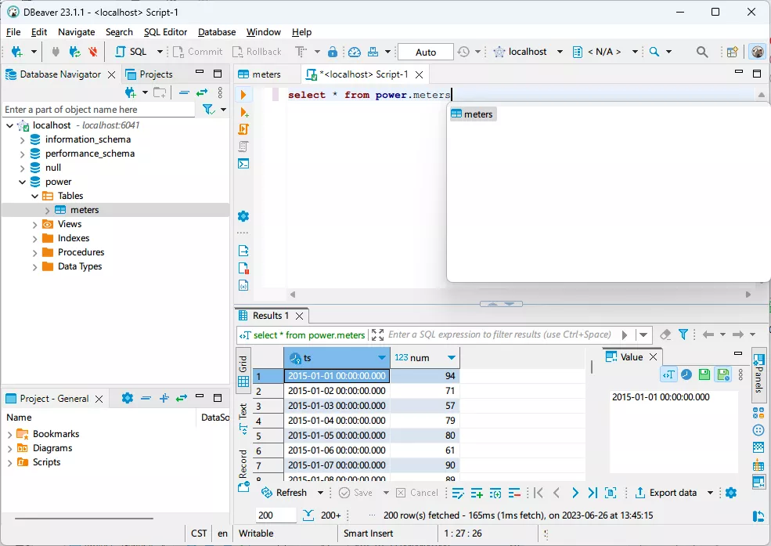Switch result view to Text mode
Image resolution: width=771 pixels, height=546 pixels.
243,418
